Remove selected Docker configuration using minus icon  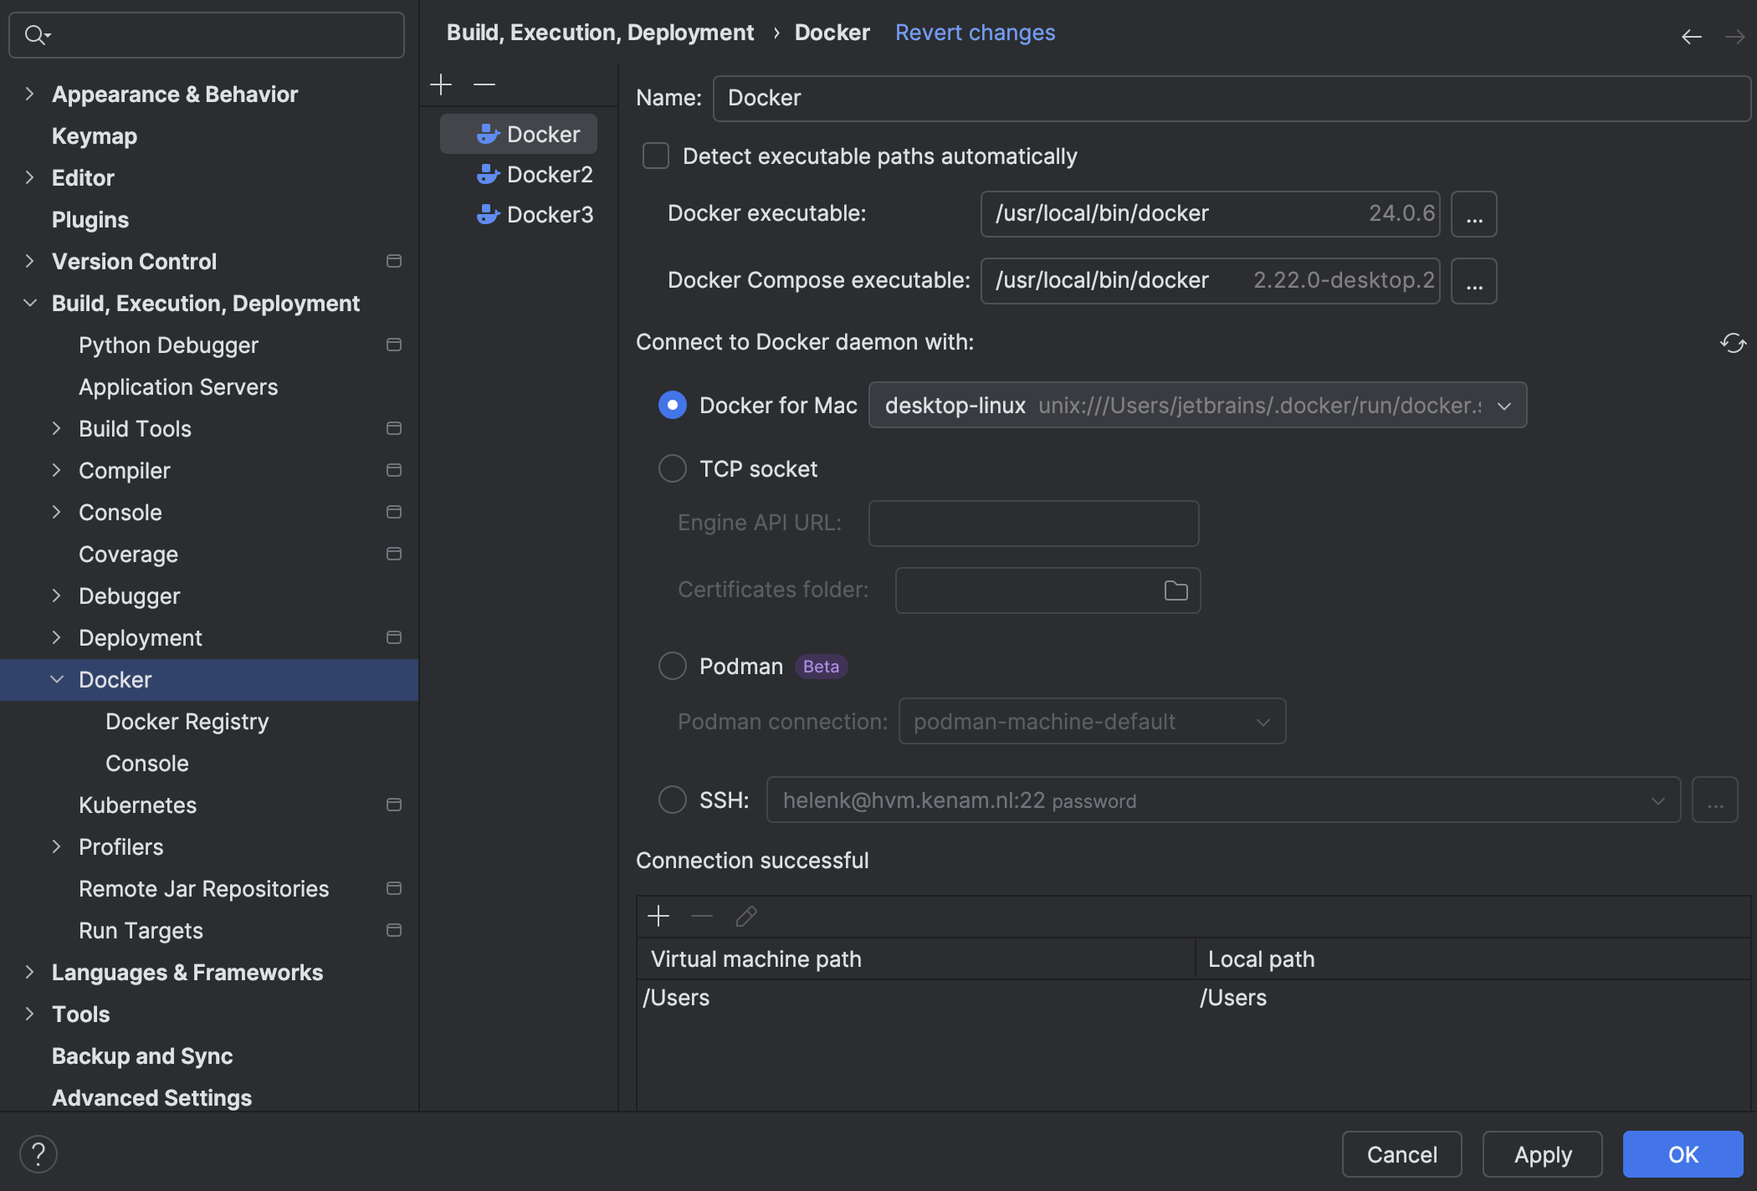pyautogui.click(x=484, y=84)
